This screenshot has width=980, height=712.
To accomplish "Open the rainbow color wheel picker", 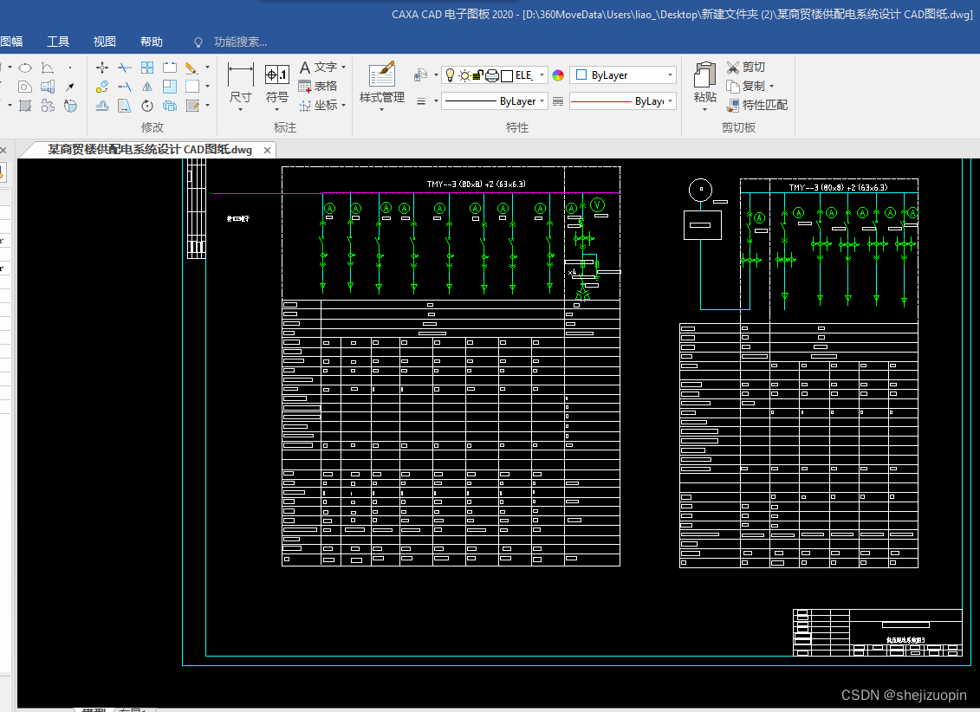I will click(x=558, y=75).
